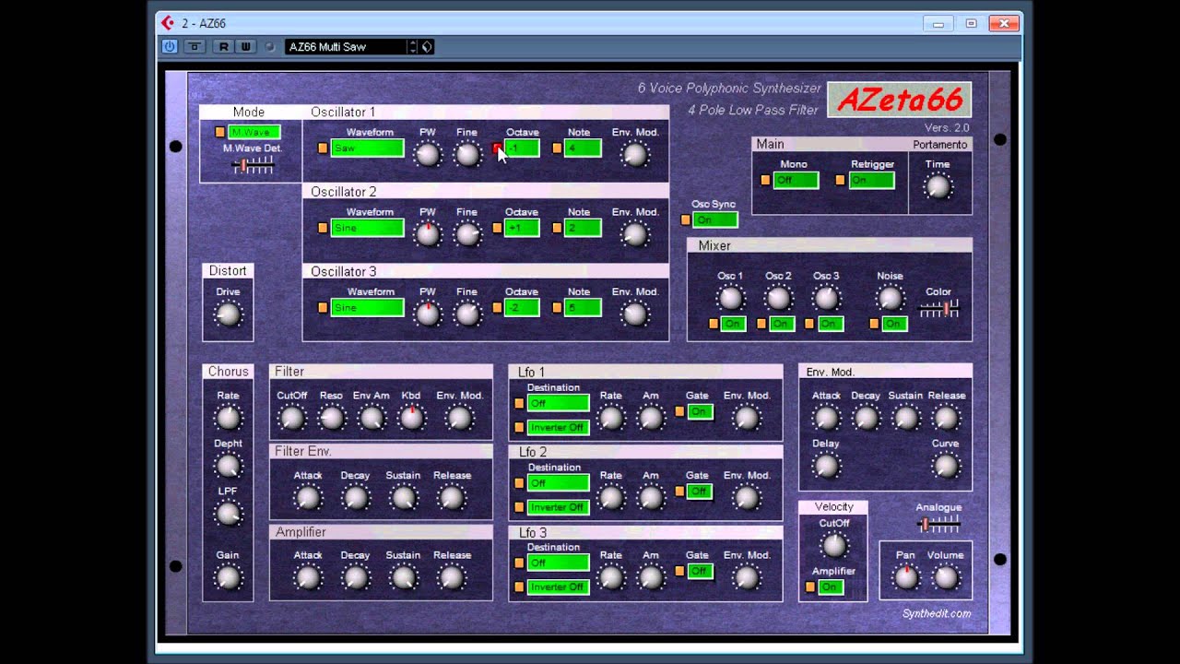Click the AZeta66 logo
Screen dimensions: 1180x664
tap(899, 100)
